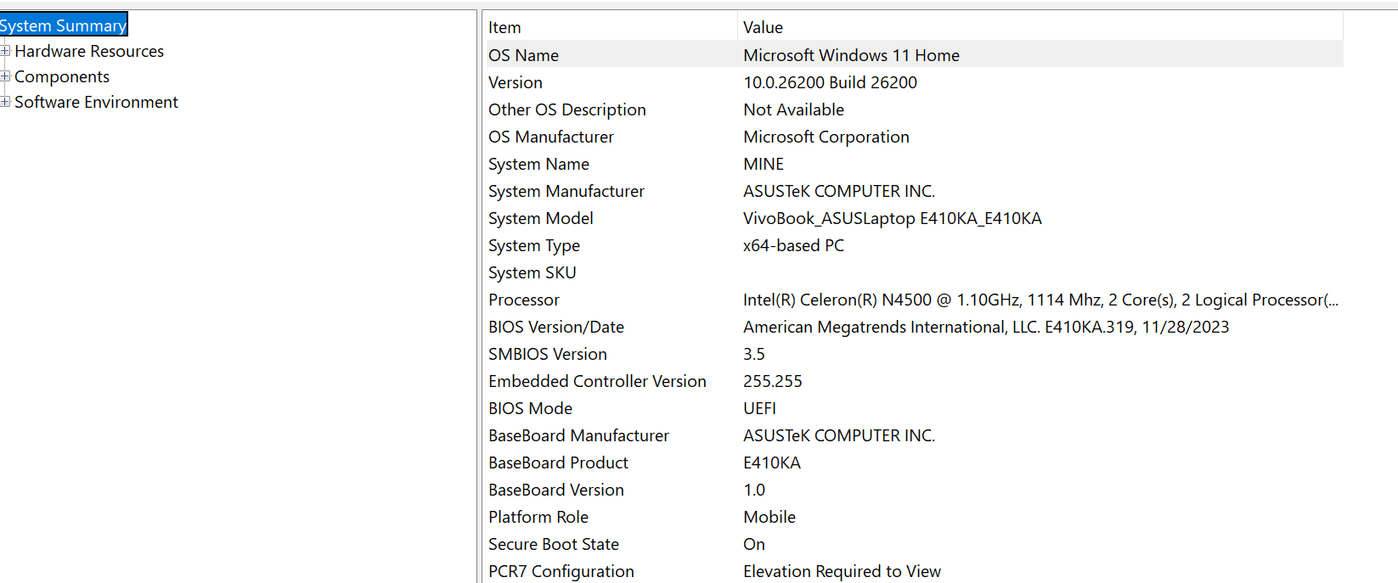Click the x64-based PC value
Image resolution: width=1398 pixels, height=583 pixels.
793,245
